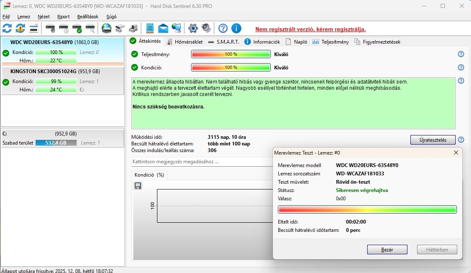This screenshot has height=273, width=471.
Task: Select the WDC WD20EURS-63S48Y0 disk entry
Action: [62, 51]
